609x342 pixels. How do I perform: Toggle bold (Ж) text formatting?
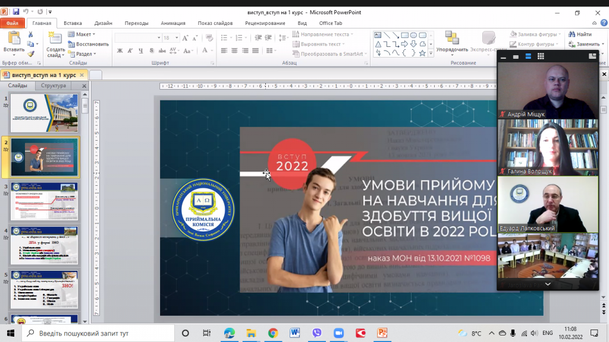coord(119,51)
